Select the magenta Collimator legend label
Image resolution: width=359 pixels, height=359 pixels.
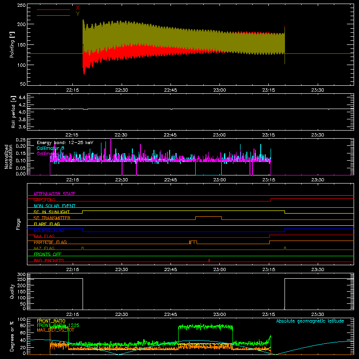tap(50, 153)
